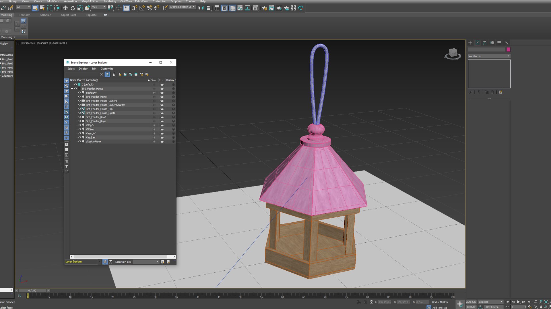Toggle Angle Snap in main toolbar
This screenshot has height=309, width=551.
(142, 8)
